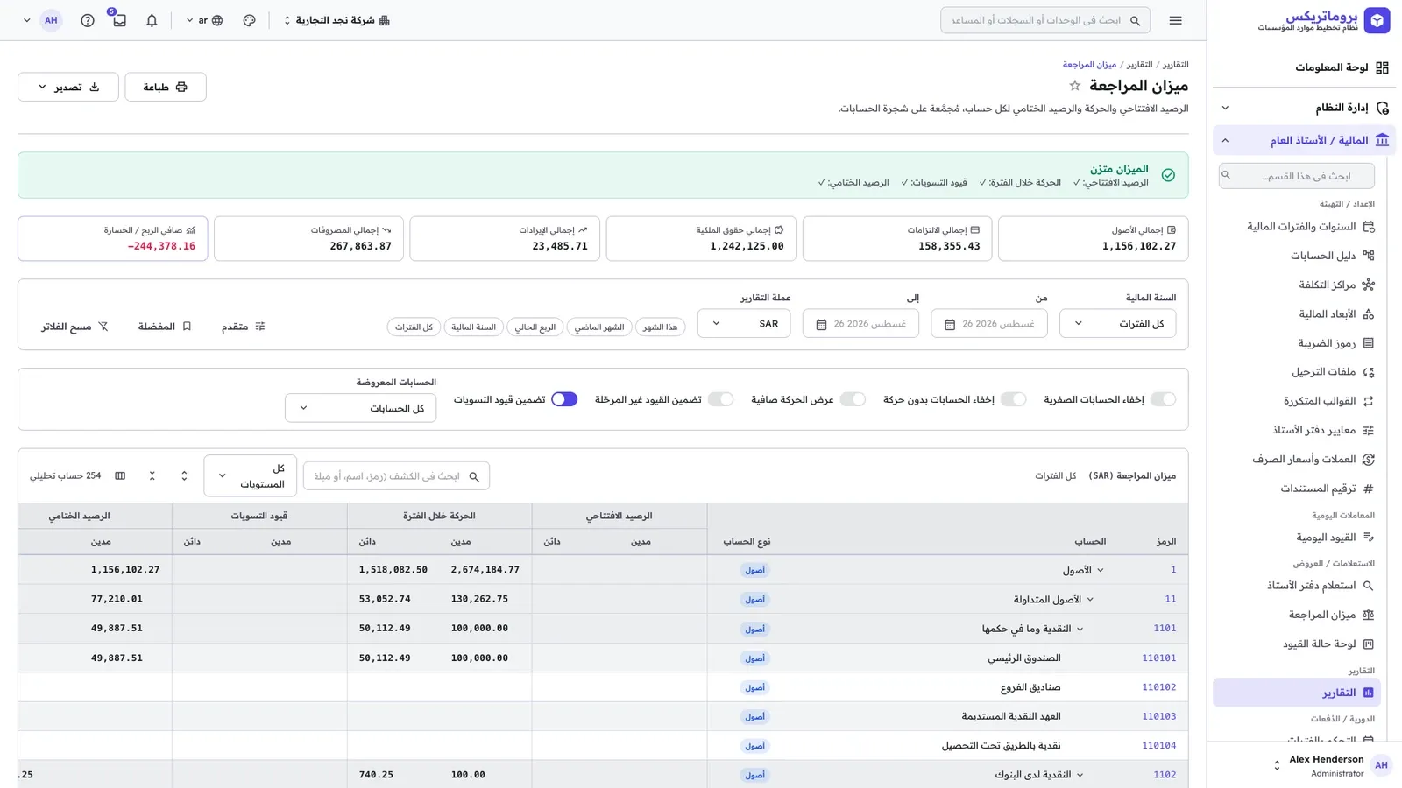Select the الشهر الماضي period chip

(x=599, y=327)
